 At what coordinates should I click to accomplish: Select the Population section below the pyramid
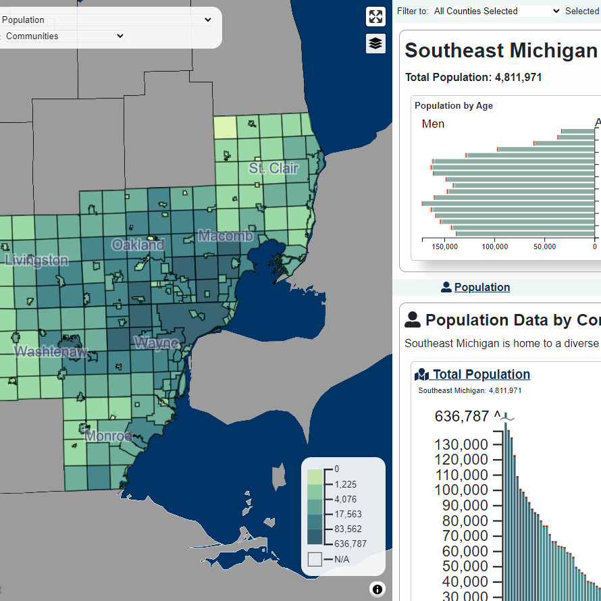coord(481,286)
